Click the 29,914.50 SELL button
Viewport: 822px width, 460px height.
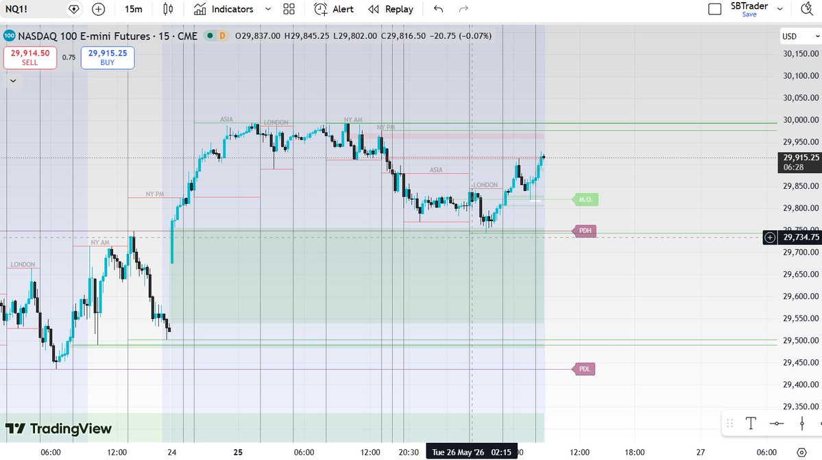[30, 57]
